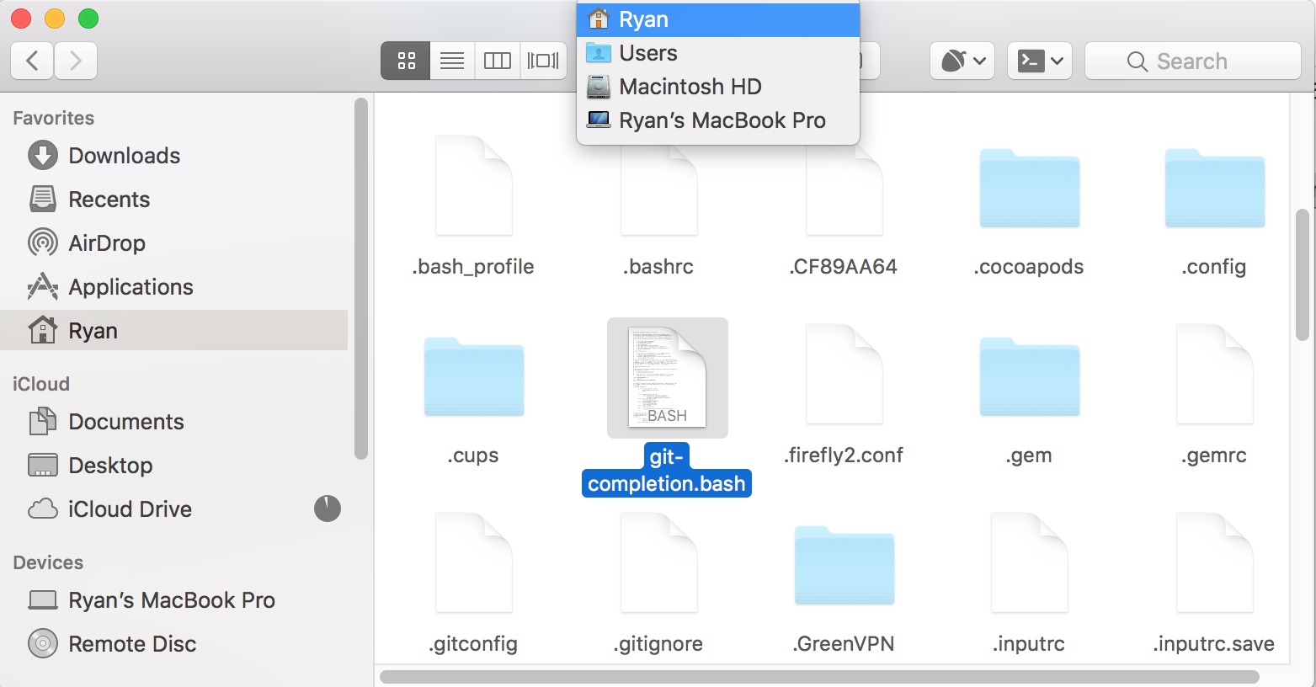The width and height of the screenshot is (1316, 687).
Task: Select Macintosh HD in the path popup
Action: (x=718, y=87)
